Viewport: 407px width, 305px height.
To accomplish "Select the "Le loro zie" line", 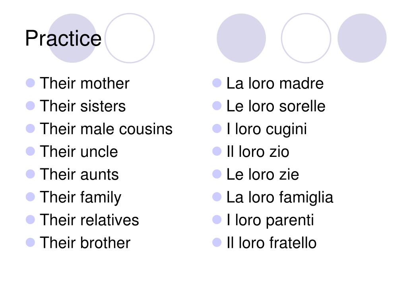I will [263, 174].
